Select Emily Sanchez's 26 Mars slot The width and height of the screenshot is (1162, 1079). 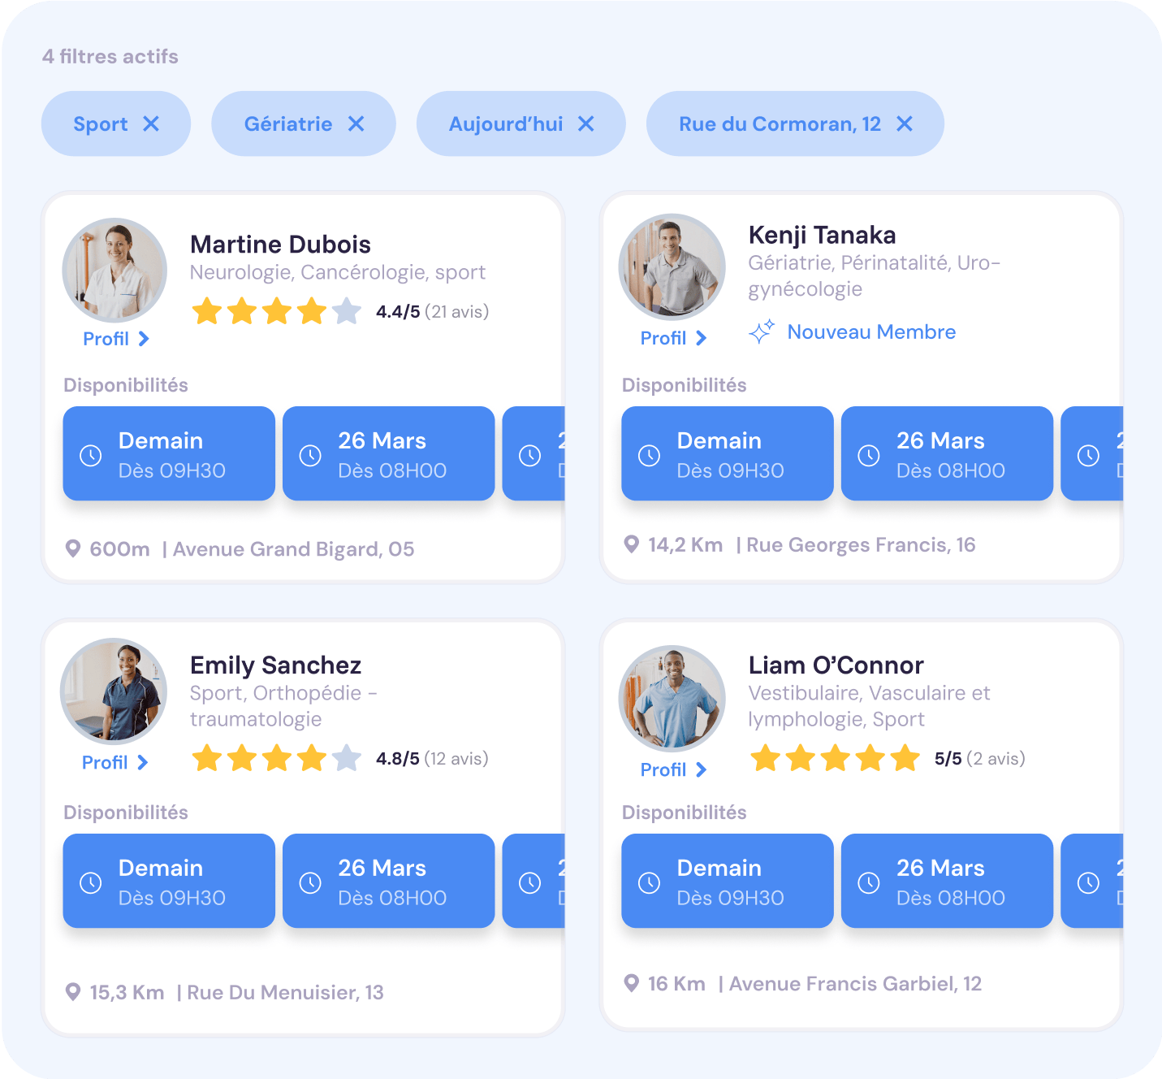pyautogui.click(x=388, y=881)
